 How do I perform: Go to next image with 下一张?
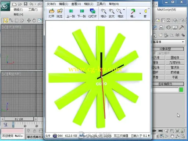coord(82,13)
